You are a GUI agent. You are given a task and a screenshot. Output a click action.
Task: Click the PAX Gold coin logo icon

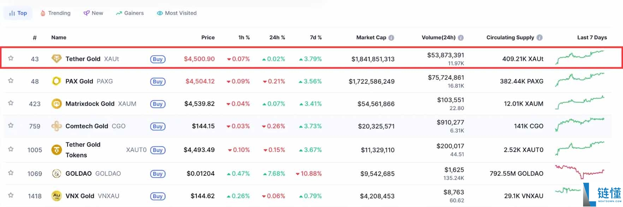point(57,81)
